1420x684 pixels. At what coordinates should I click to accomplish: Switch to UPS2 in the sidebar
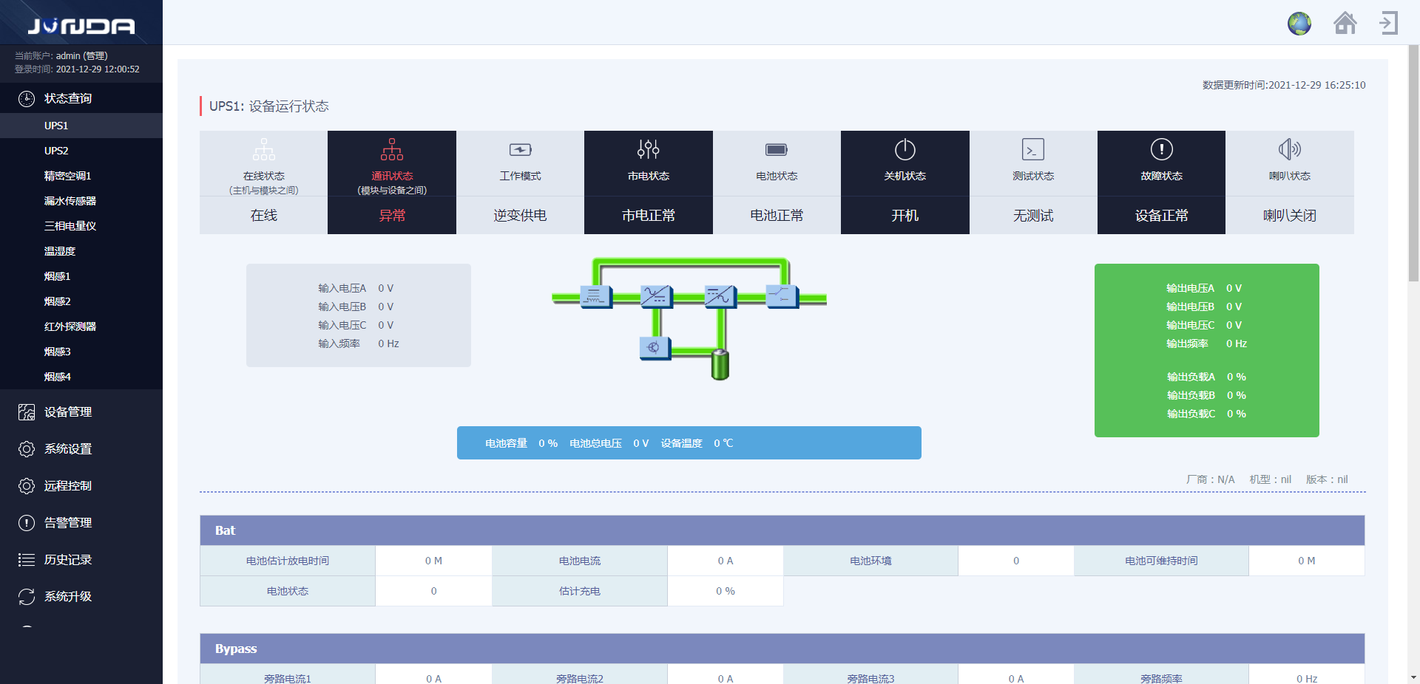point(57,151)
